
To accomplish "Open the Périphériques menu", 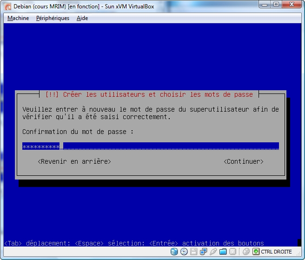I will (53, 18).
